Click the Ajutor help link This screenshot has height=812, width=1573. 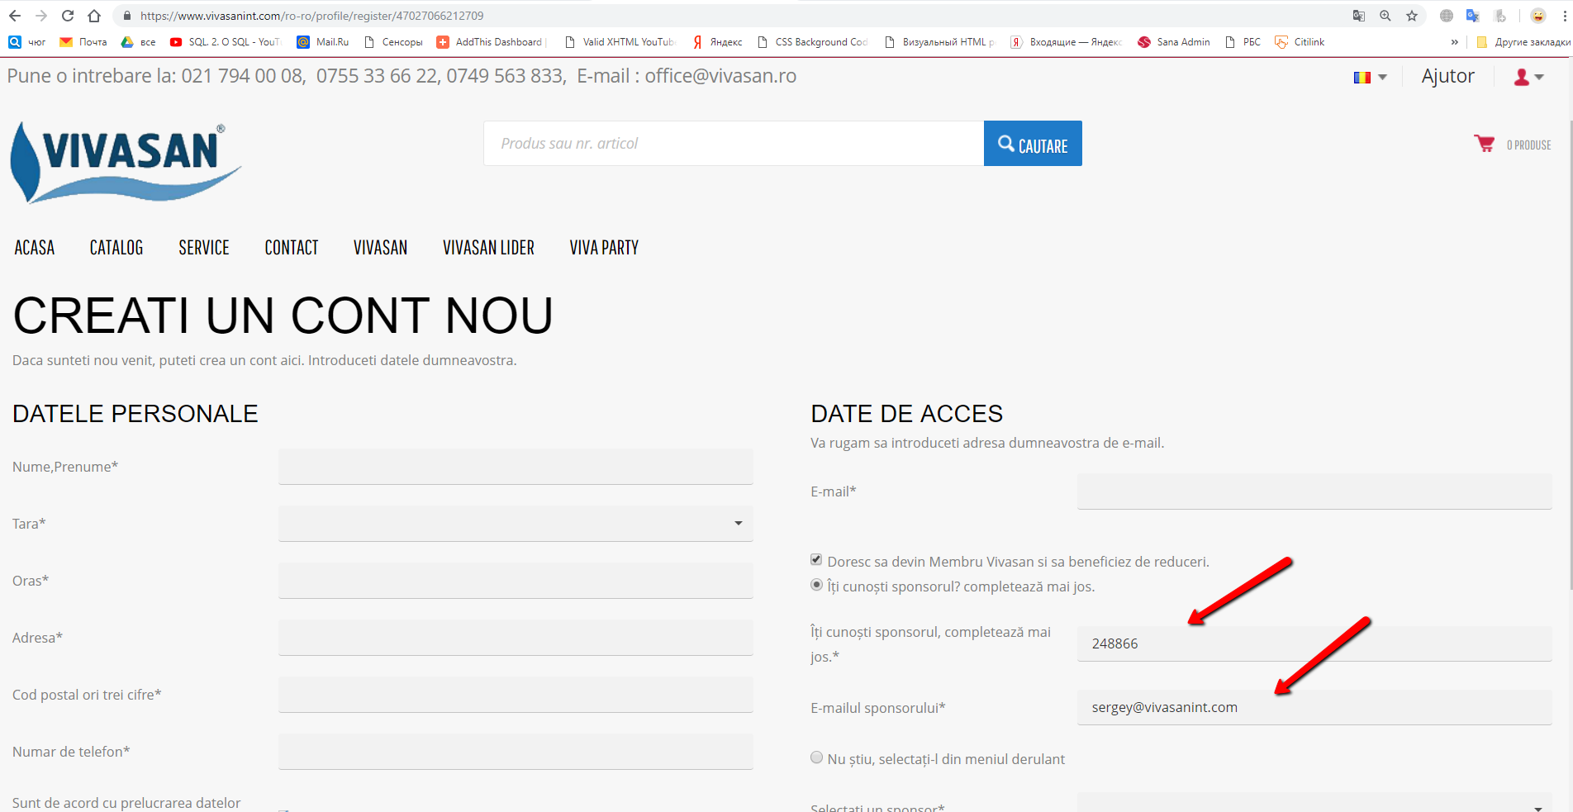[1447, 76]
